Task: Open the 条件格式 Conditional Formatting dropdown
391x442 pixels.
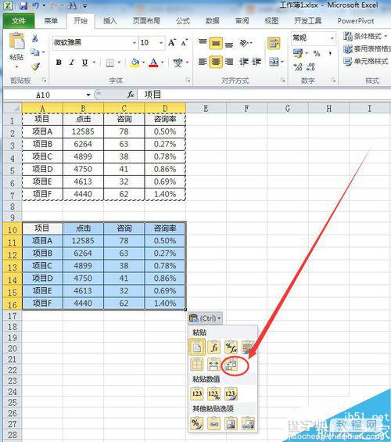Action: pos(366,36)
